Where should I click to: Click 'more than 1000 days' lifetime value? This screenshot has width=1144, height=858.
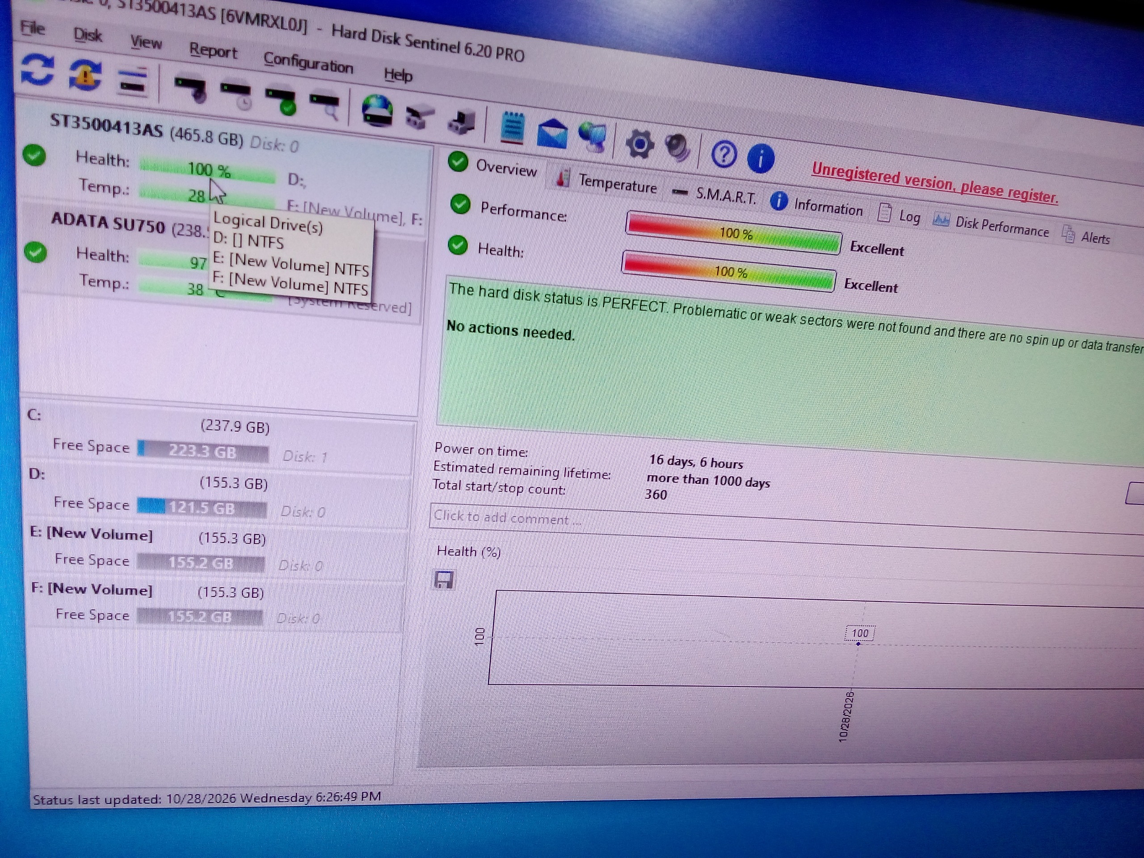pyautogui.click(x=708, y=480)
